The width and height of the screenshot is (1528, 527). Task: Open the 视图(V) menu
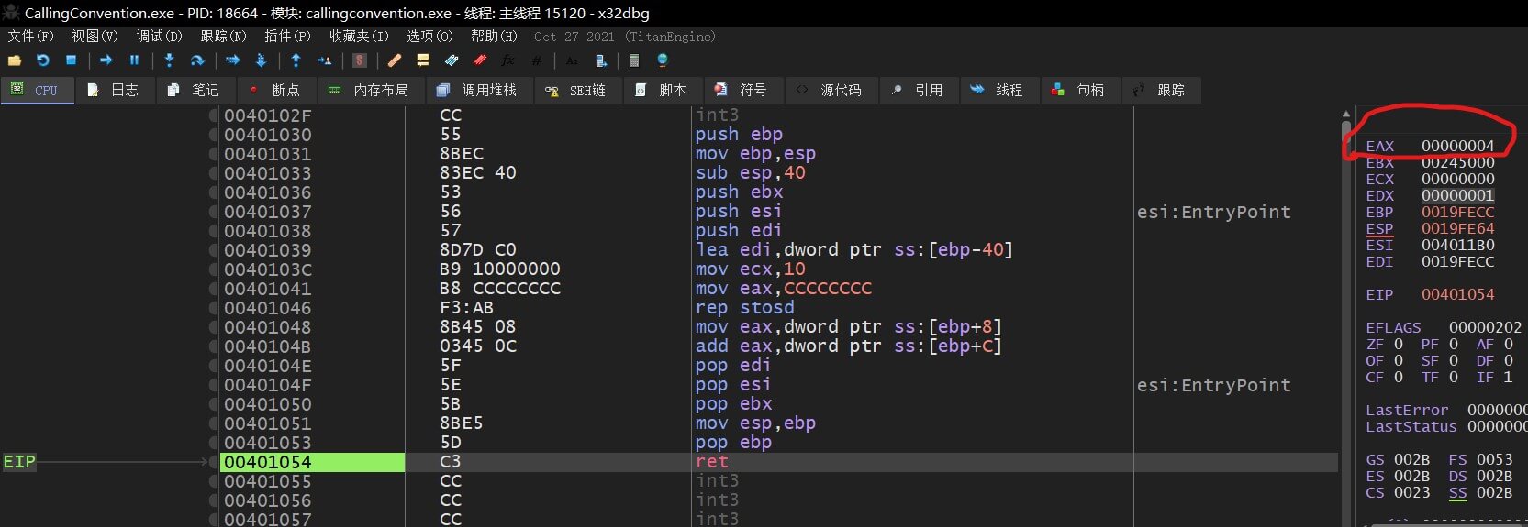95,37
